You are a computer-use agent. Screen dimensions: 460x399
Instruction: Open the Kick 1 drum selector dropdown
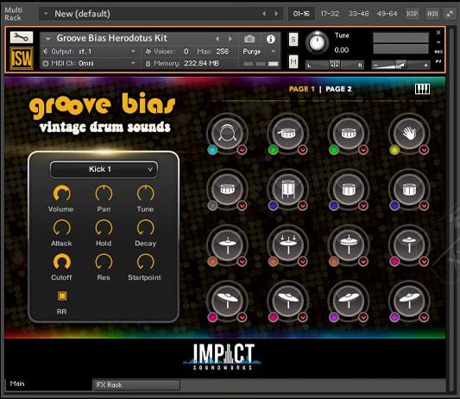[x=104, y=169]
